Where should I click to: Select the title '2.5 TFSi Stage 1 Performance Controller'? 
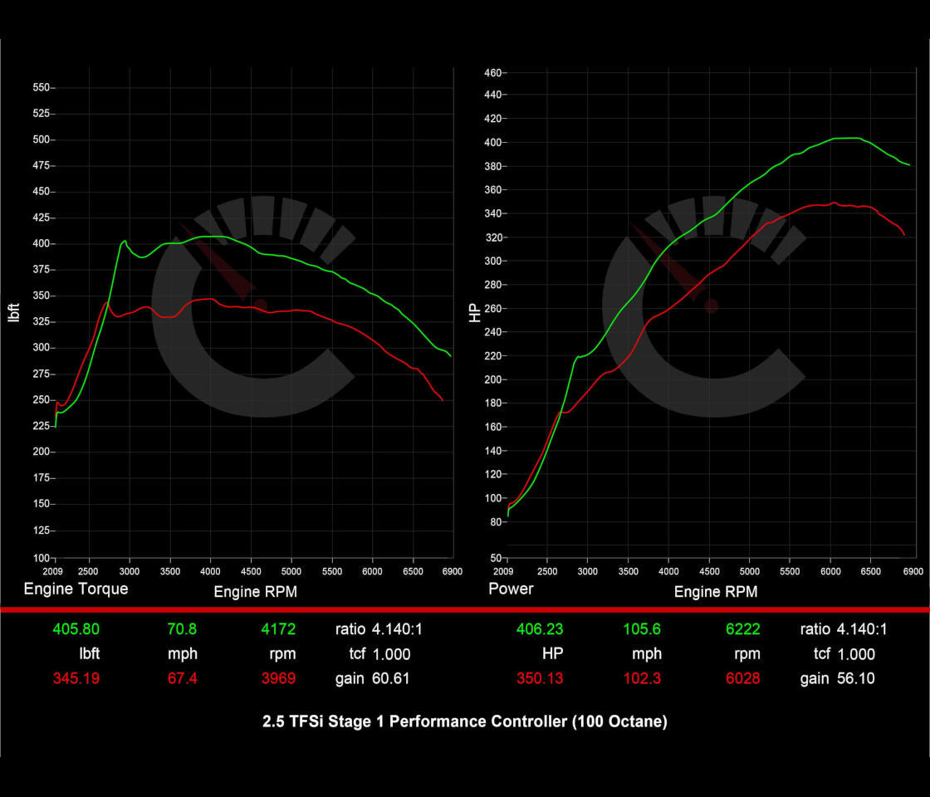(x=465, y=721)
